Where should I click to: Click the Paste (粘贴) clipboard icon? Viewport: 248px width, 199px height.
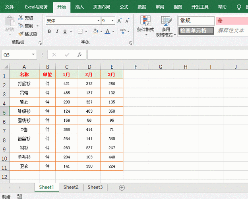pyautogui.click(x=9, y=22)
